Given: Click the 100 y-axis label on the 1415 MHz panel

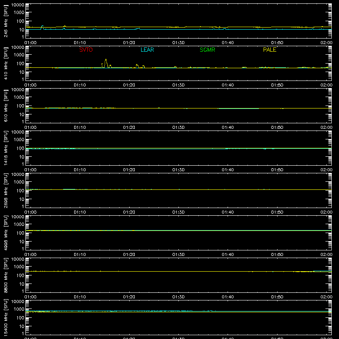Looking at the screenshot, I should coord(20,148).
